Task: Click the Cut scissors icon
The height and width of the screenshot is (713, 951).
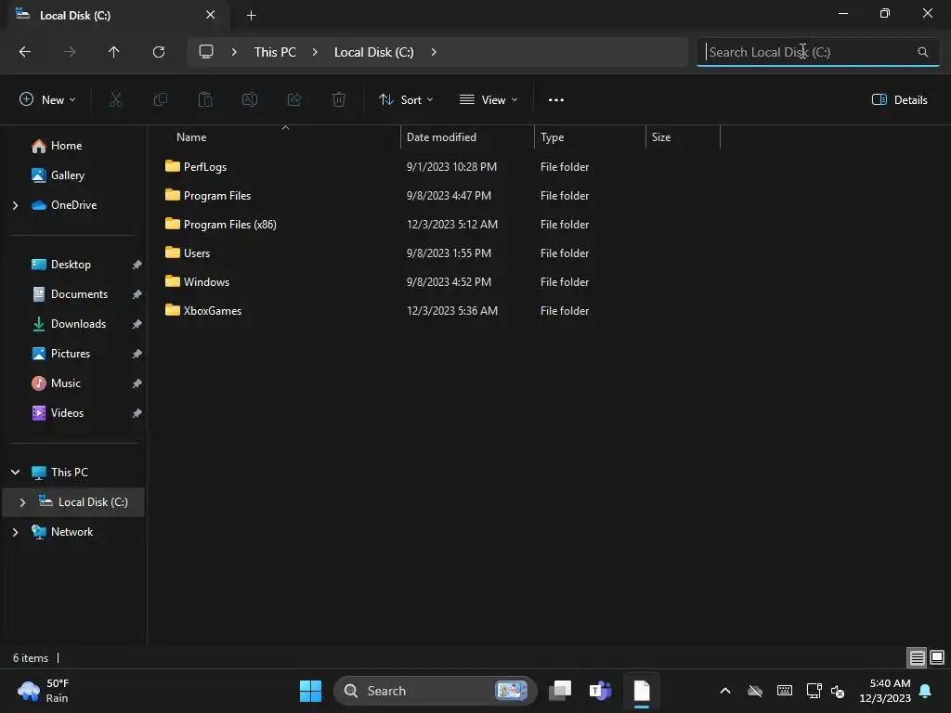Action: (x=116, y=99)
